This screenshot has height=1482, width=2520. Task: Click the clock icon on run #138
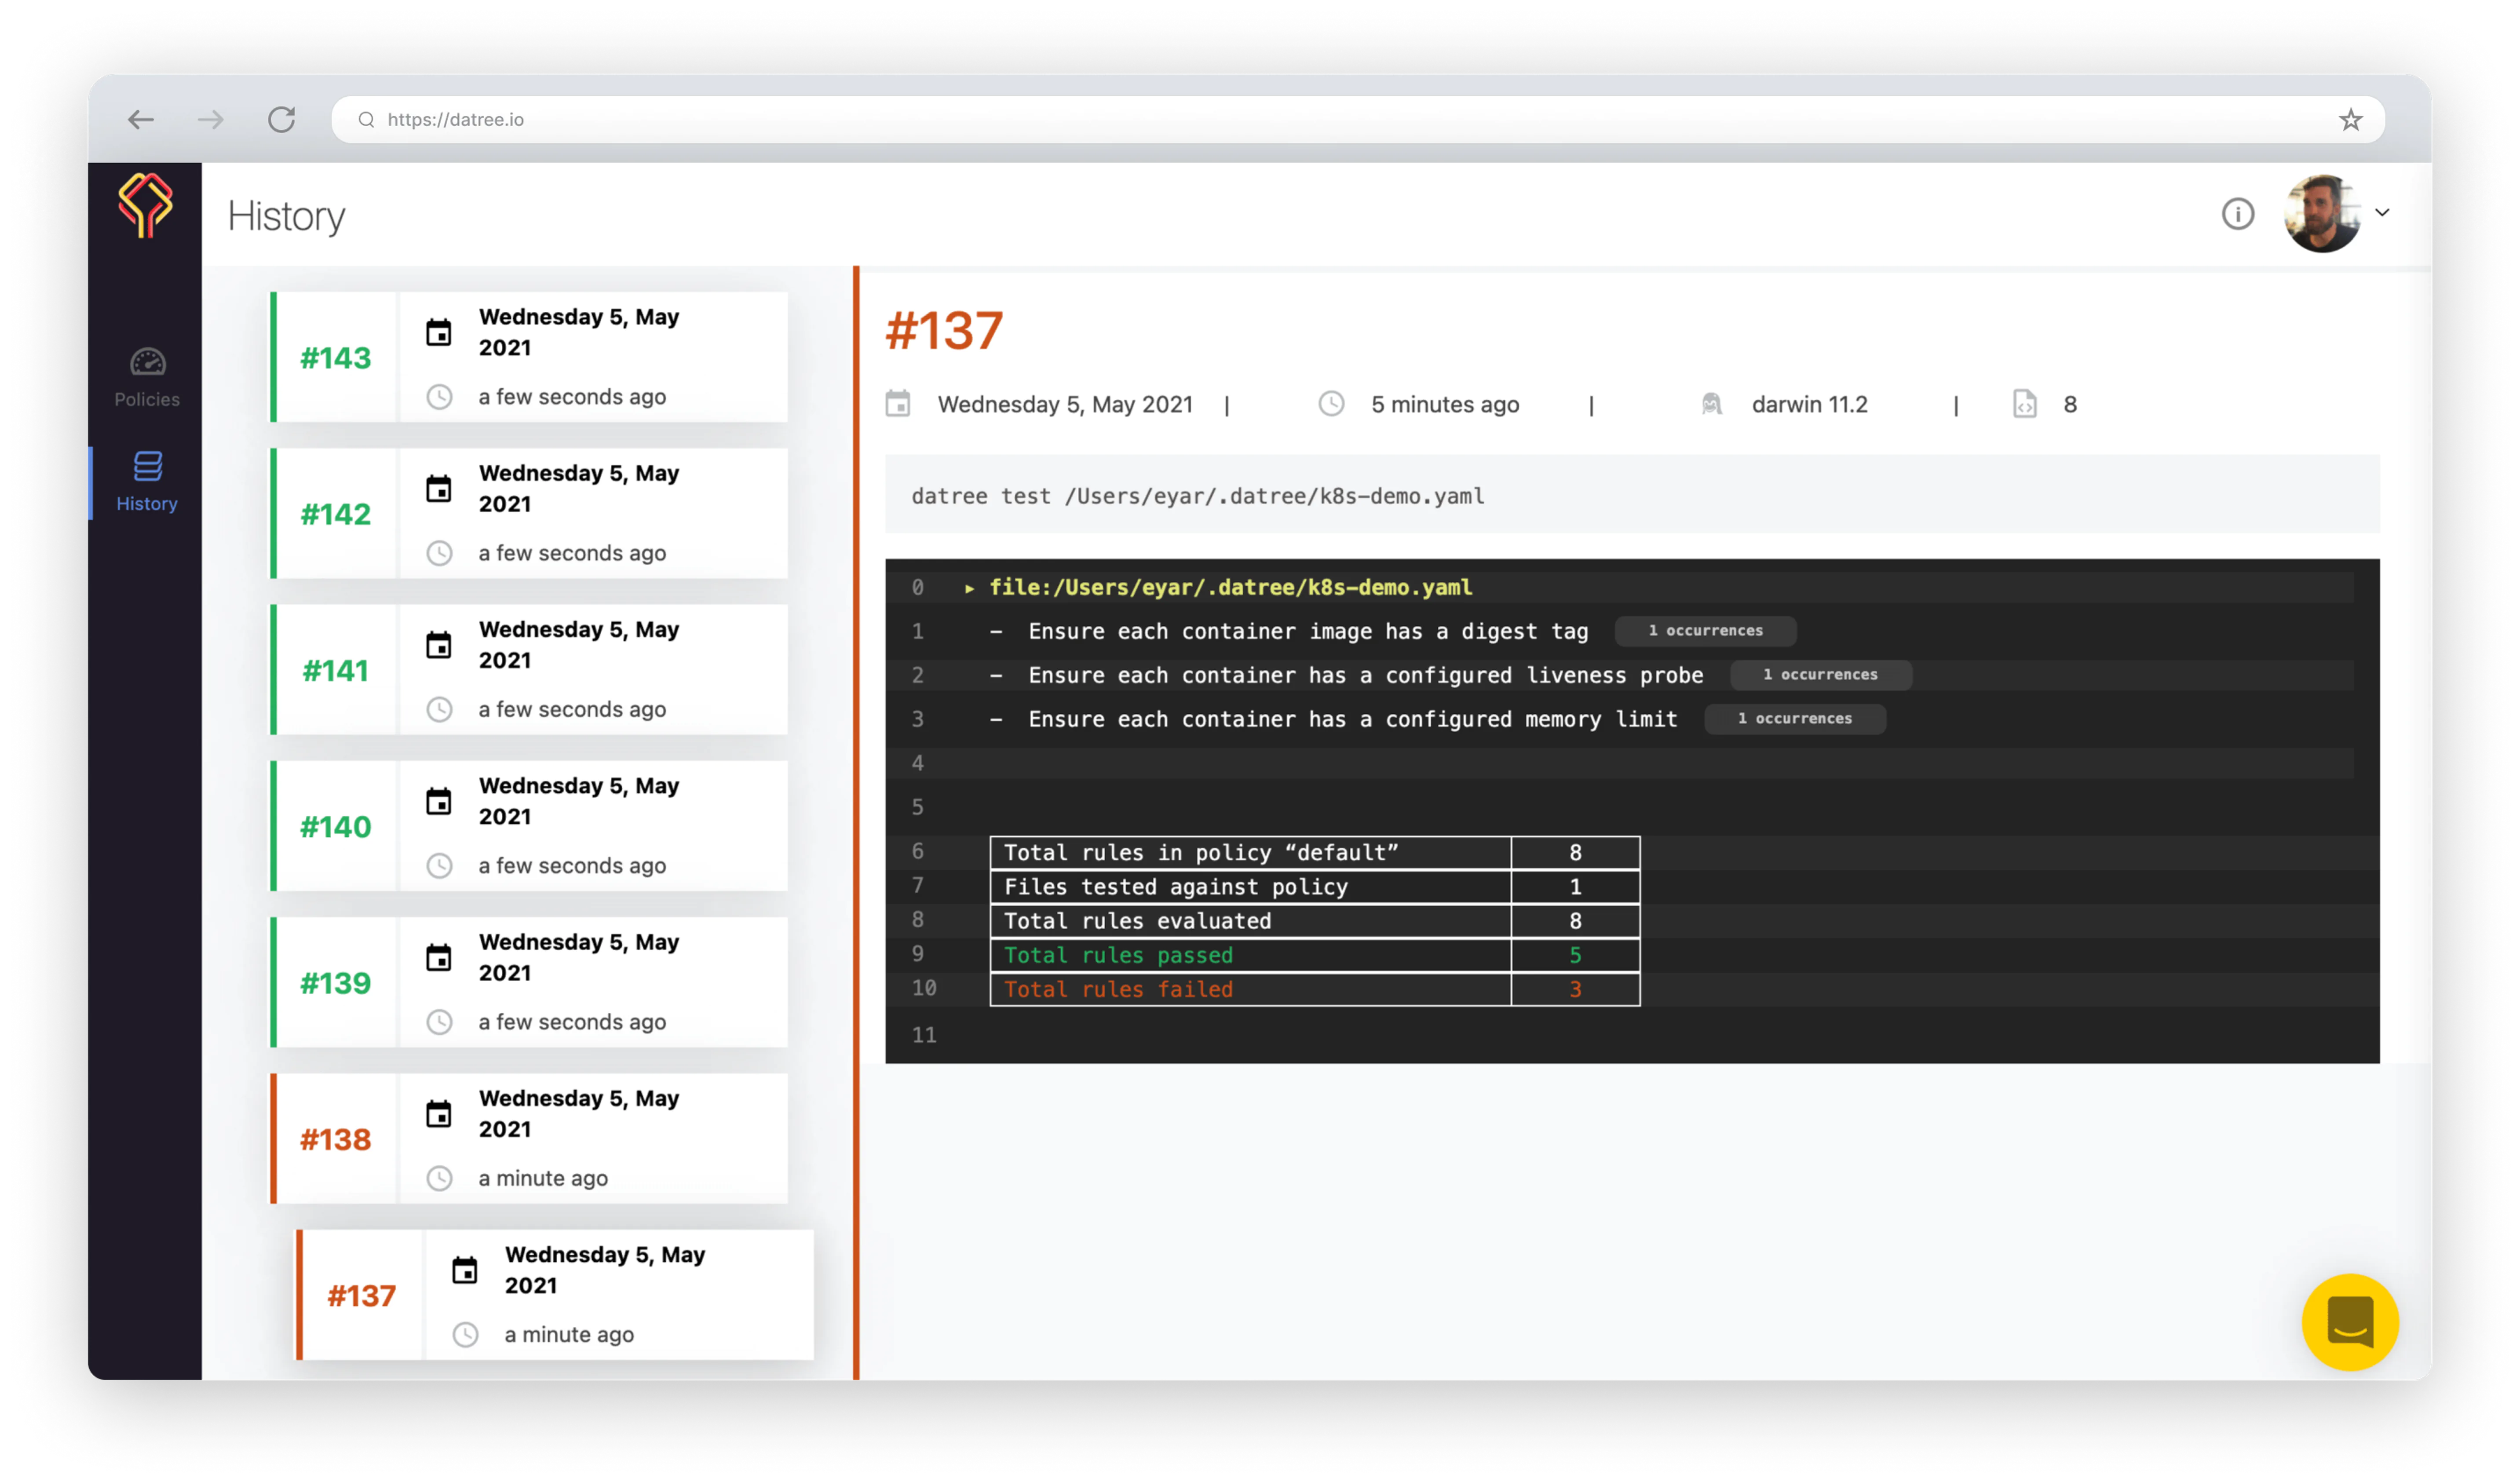[440, 1178]
